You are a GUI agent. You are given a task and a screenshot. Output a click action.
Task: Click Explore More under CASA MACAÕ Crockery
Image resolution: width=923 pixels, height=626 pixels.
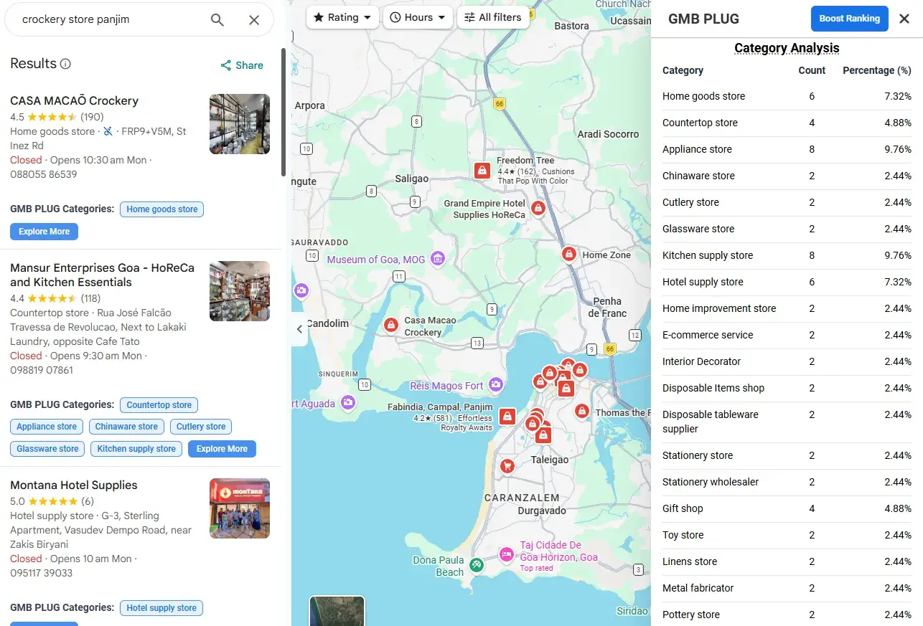point(44,232)
